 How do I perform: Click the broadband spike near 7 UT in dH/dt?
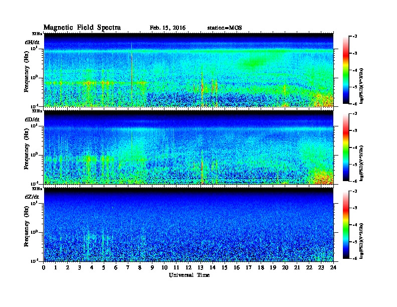pos(132,73)
